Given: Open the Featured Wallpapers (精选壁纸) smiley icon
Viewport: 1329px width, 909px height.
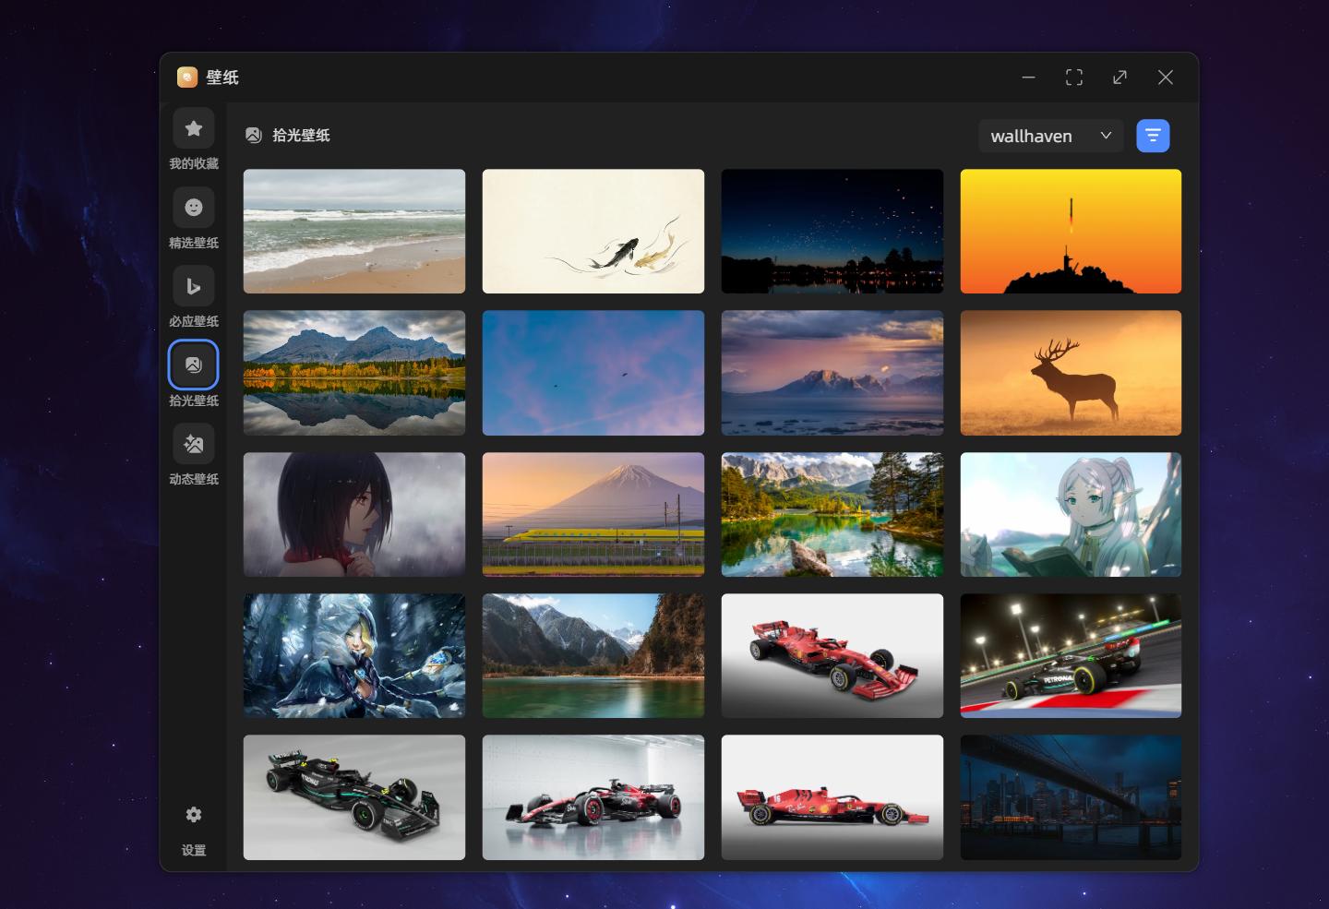Looking at the screenshot, I should pyautogui.click(x=193, y=208).
